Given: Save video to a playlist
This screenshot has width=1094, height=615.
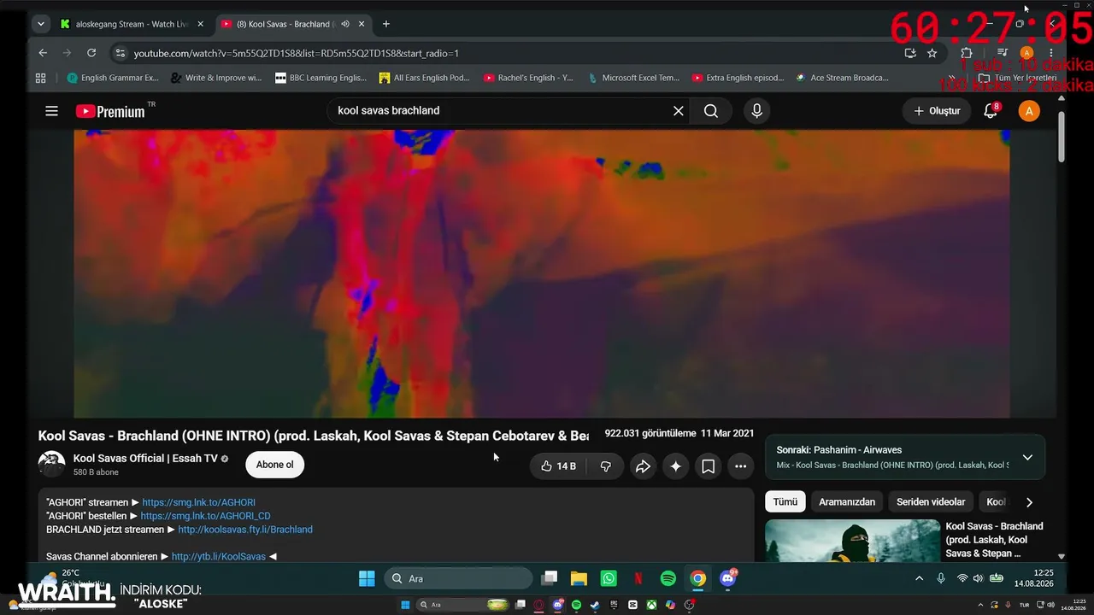Looking at the screenshot, I should pos(708,466).
